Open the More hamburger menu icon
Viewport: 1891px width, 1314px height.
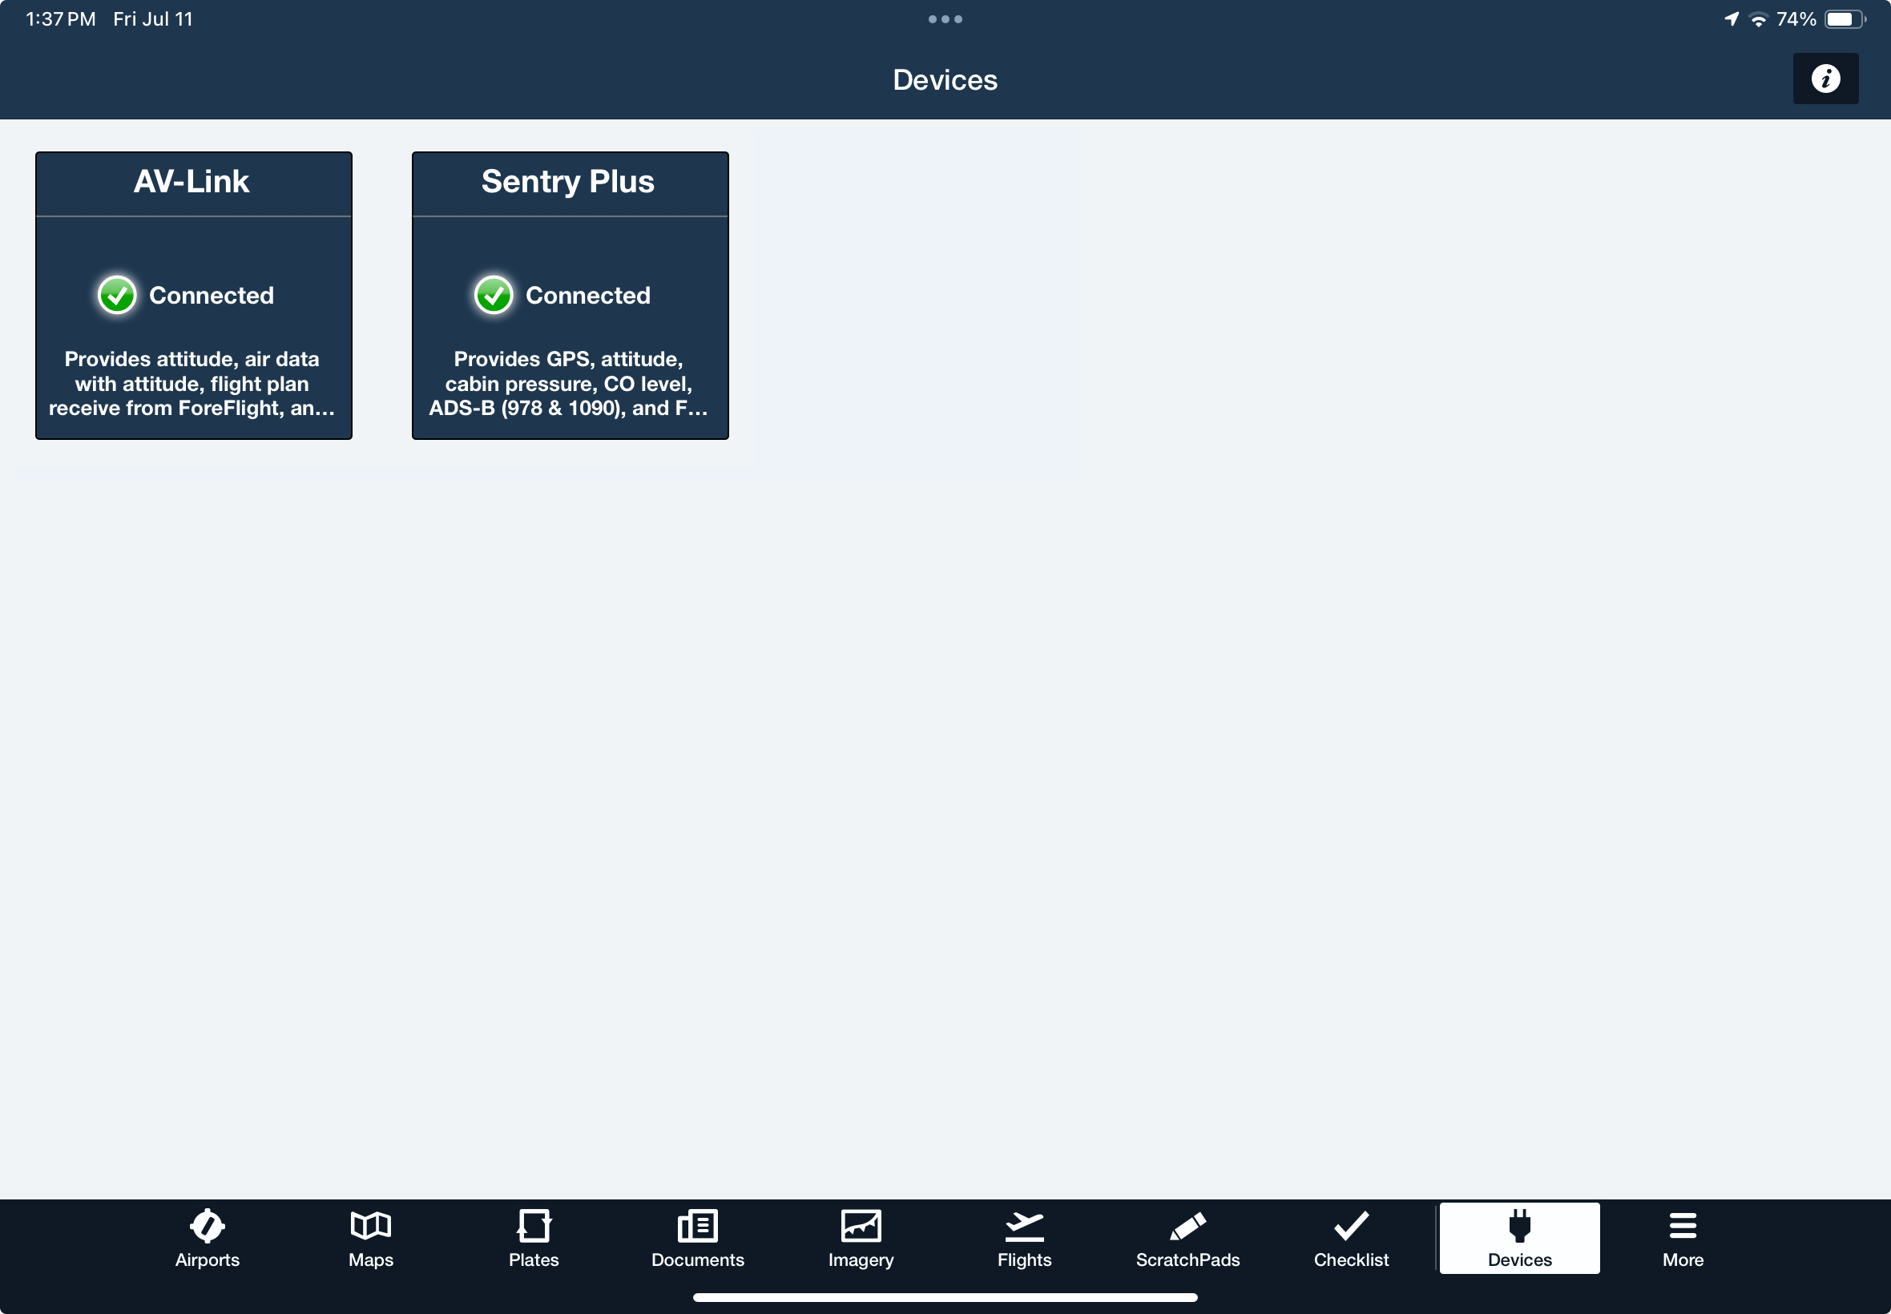pyautogui.click(x=1683, y=1226)
